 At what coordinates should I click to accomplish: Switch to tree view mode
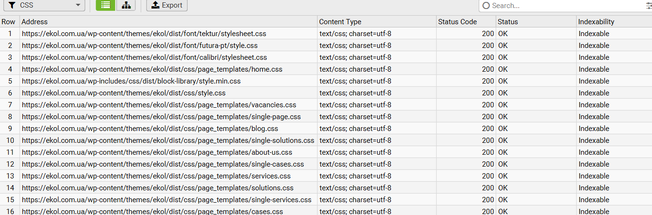[126, 5]
